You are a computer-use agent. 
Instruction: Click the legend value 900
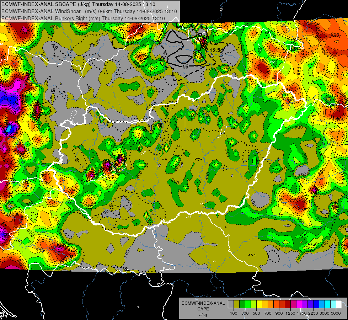point(279,313)
